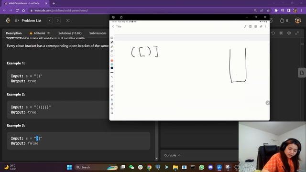Edit the note Title field
The height and width of the screenshot is (172, 306).
click(119, 27)
